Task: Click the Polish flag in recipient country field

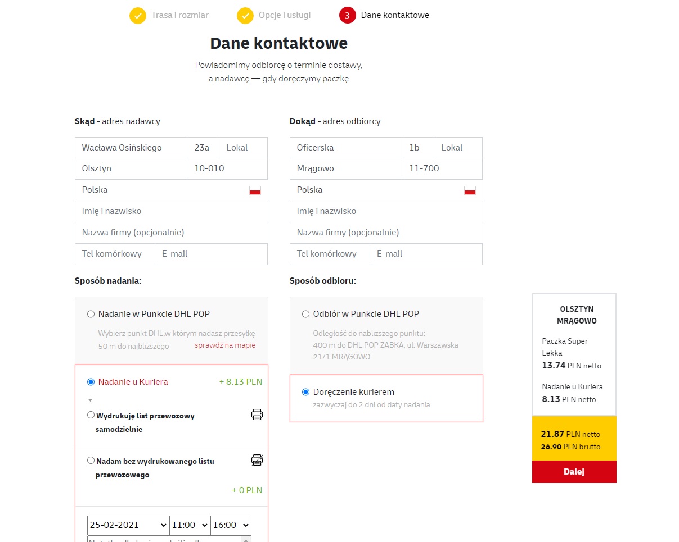Action: [x=470, y=190]
